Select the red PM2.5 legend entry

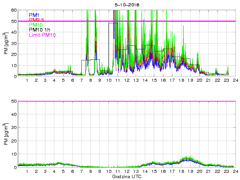coord(36,20)
